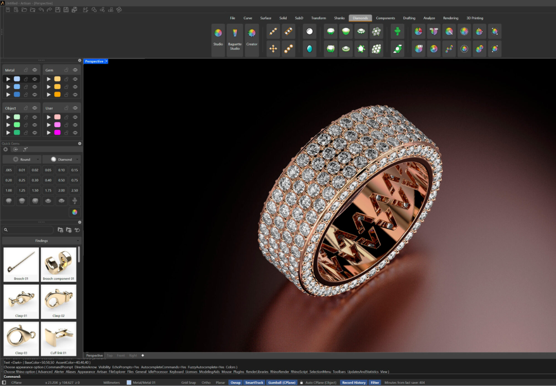Click the green single prong tool icon
This screenshot has width=556, height=386.
397,31
